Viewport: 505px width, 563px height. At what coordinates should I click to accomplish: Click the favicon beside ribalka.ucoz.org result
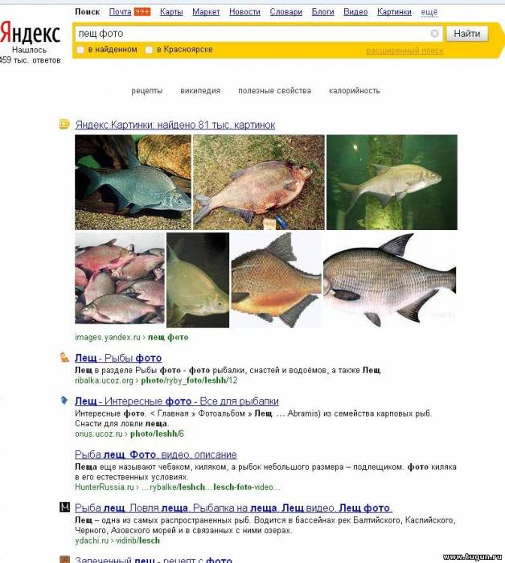(x=64, y=357)
